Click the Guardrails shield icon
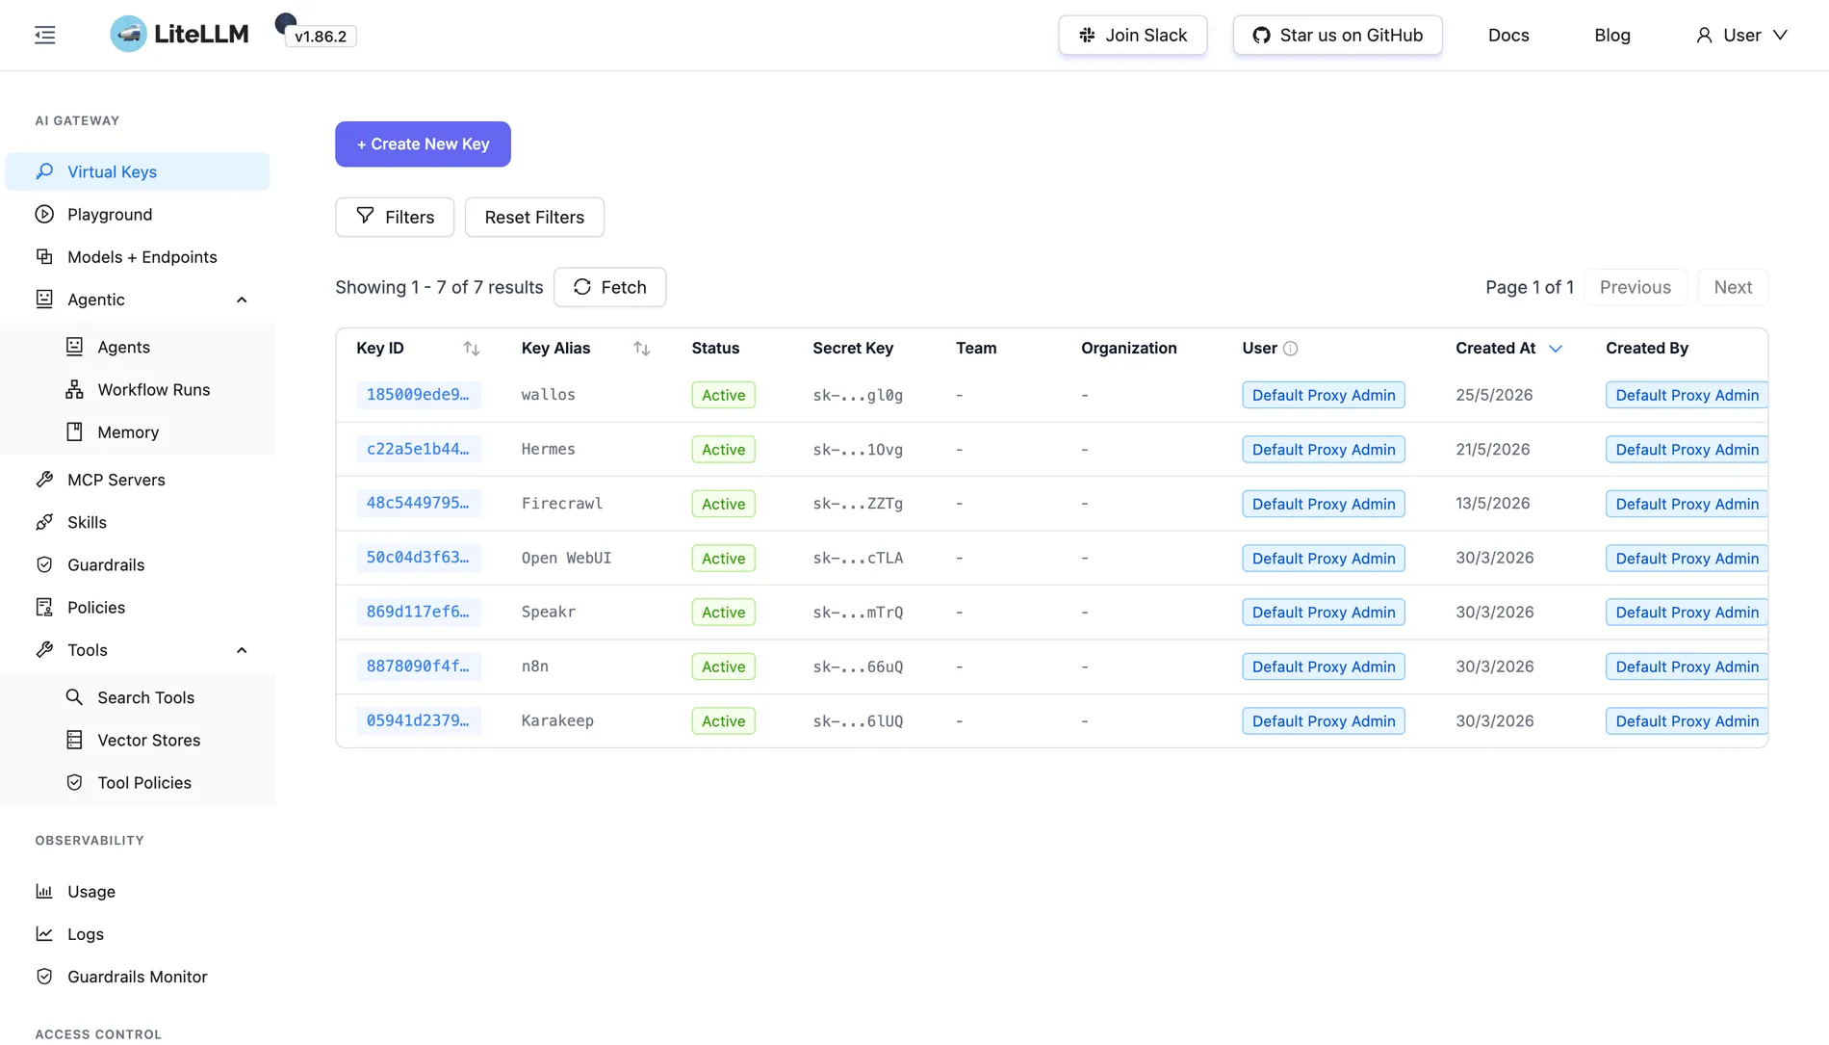 [x=44, y=564]
